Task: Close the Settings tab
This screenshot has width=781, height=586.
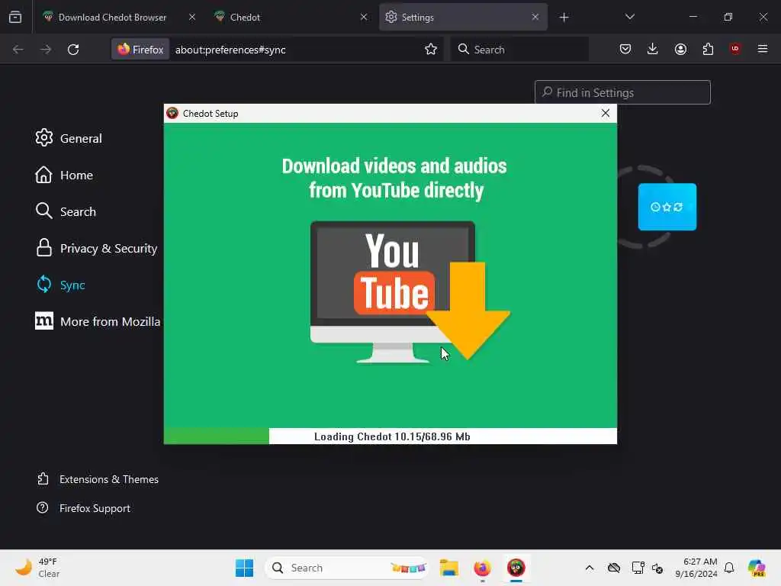Action: pos(535,17)
